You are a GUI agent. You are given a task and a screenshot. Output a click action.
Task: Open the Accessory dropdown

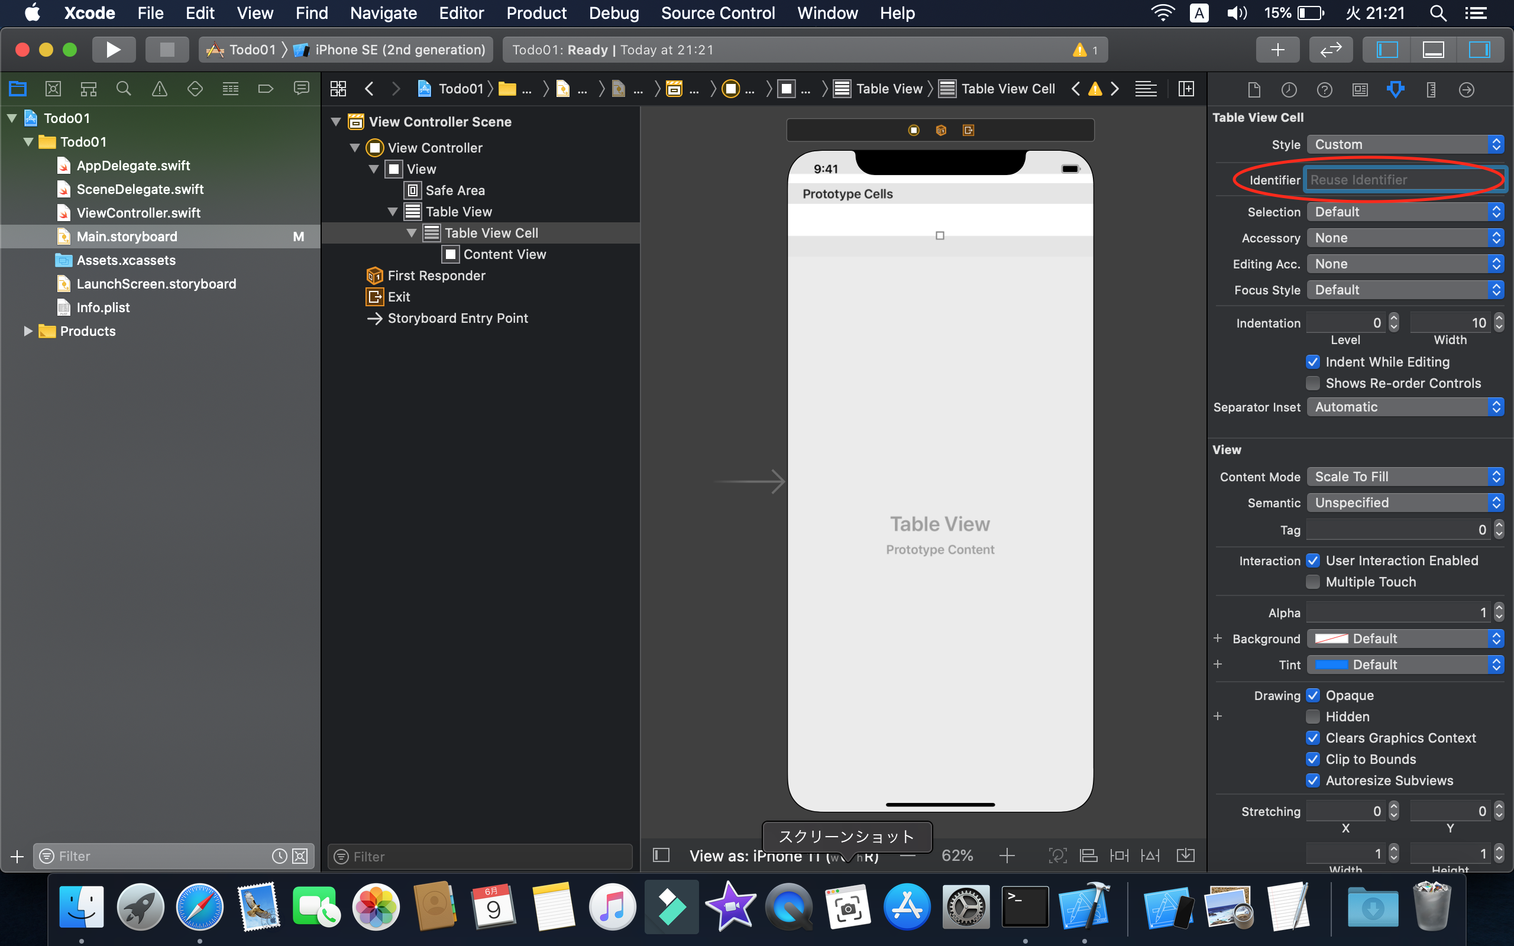(1405, 238)
